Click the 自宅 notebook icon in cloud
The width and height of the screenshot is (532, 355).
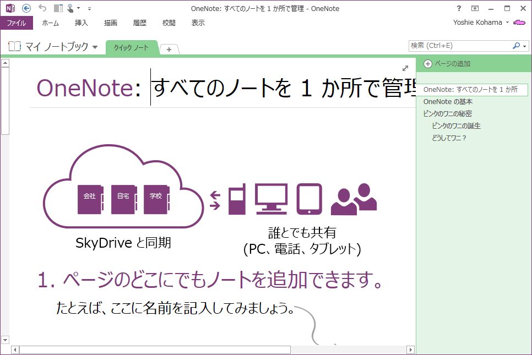click(124, 199)
